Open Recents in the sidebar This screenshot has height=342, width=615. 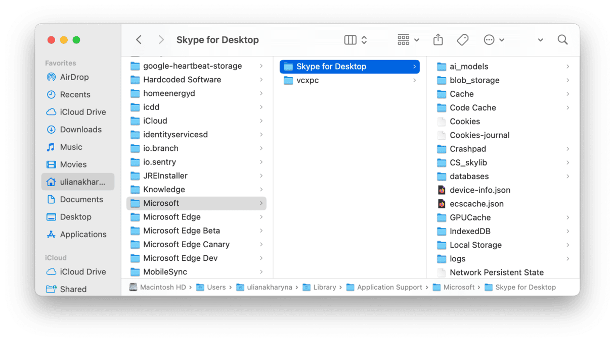tap(75, 94)
